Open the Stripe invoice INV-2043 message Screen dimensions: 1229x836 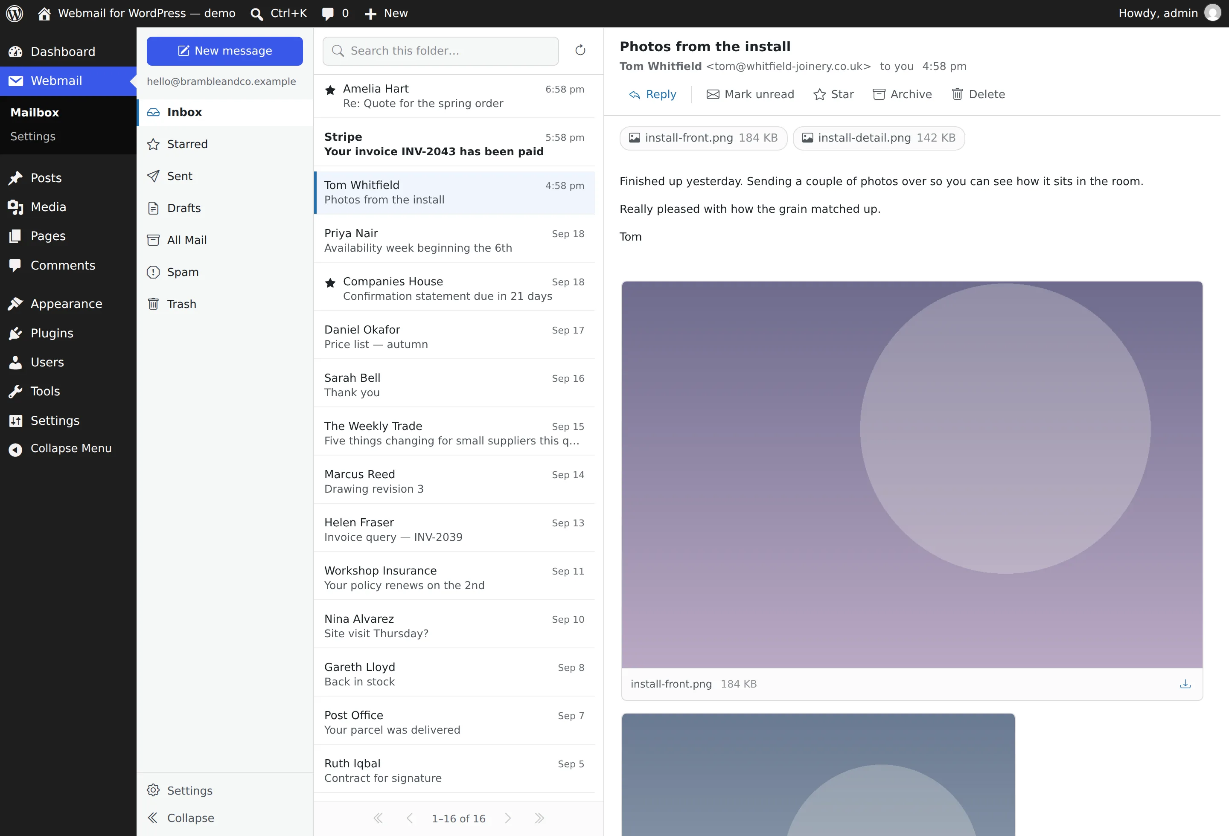tap(454, 144)
